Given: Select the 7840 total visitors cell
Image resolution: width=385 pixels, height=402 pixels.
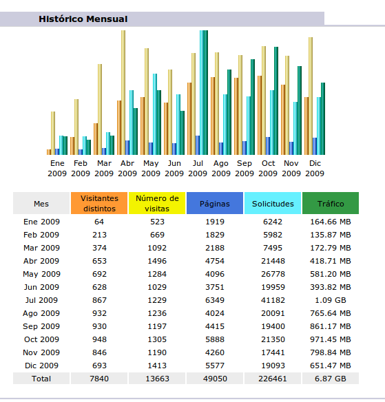Looking at the screenshot, I should [99, 379].
